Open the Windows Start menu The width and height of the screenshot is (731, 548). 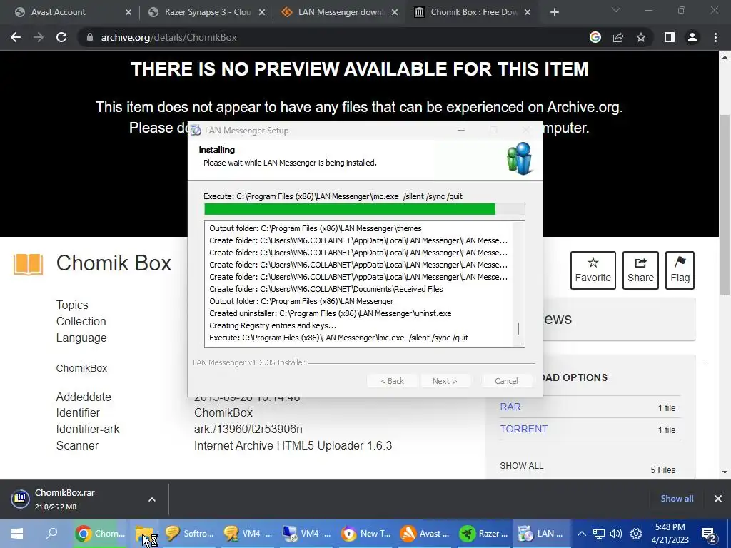pyautogui.click(x=17, y=534)
